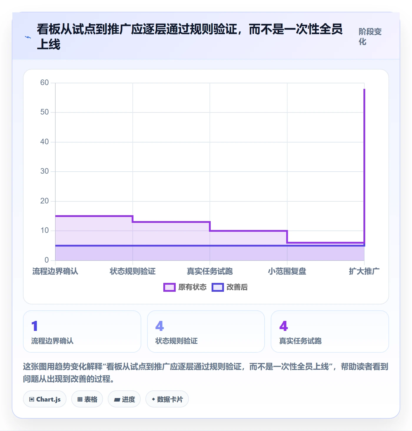Click the 扩大推广 x-axis label

364,271
